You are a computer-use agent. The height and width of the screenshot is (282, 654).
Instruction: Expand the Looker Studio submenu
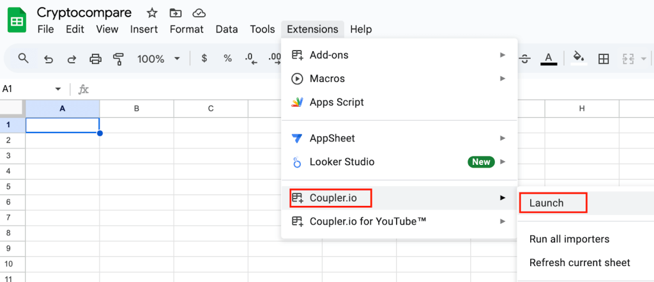tap(399, 162)
